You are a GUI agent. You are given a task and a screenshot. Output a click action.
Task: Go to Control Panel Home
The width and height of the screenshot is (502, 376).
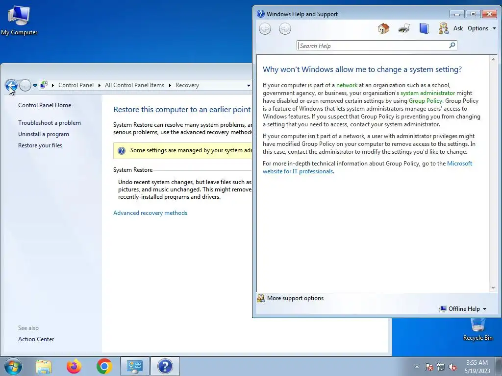[x=45, y=105]
